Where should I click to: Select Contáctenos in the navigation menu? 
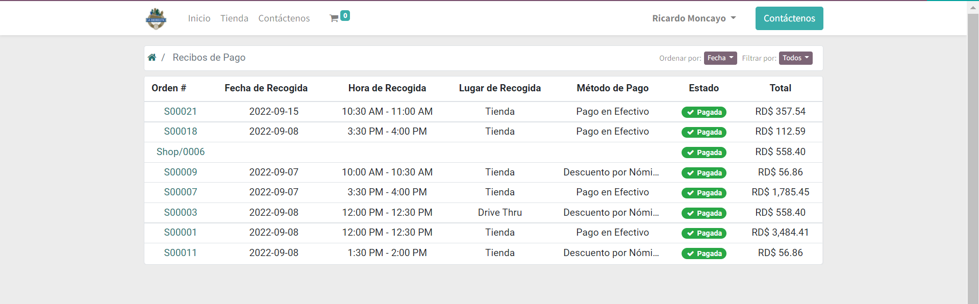click(x=284, y=18)
